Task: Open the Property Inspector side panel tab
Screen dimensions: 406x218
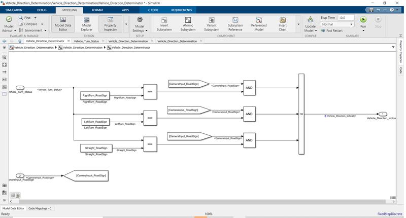Action: click(x=400, y=52)
